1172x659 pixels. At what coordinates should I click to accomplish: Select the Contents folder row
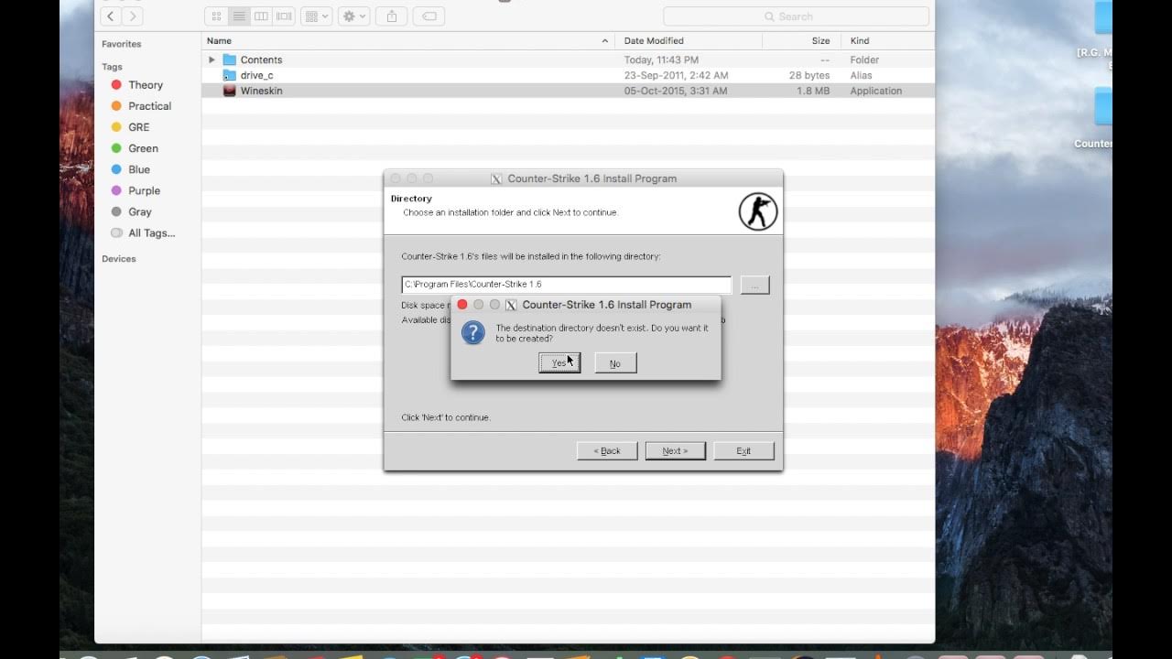(568, 59)
